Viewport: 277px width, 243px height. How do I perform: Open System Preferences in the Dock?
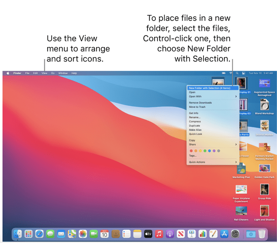pyautogui.click(x=235, y=234)
